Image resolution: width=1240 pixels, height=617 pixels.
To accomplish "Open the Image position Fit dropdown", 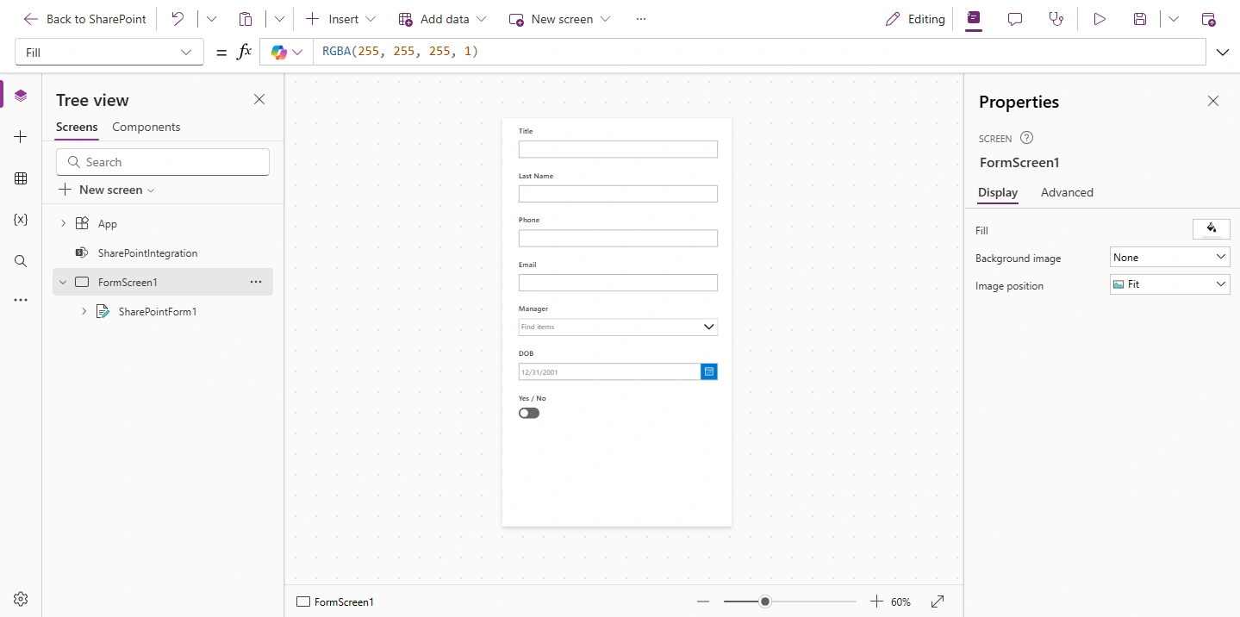I will pos(1170,284).
